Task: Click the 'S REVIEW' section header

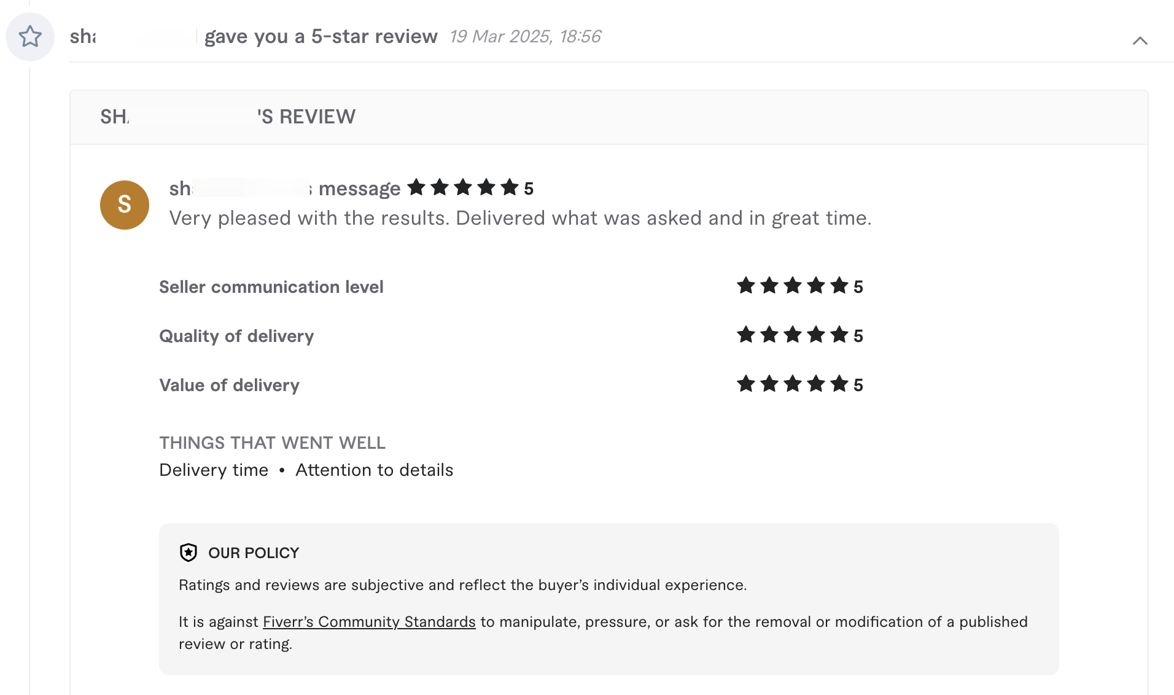Action: pos(306,117)
